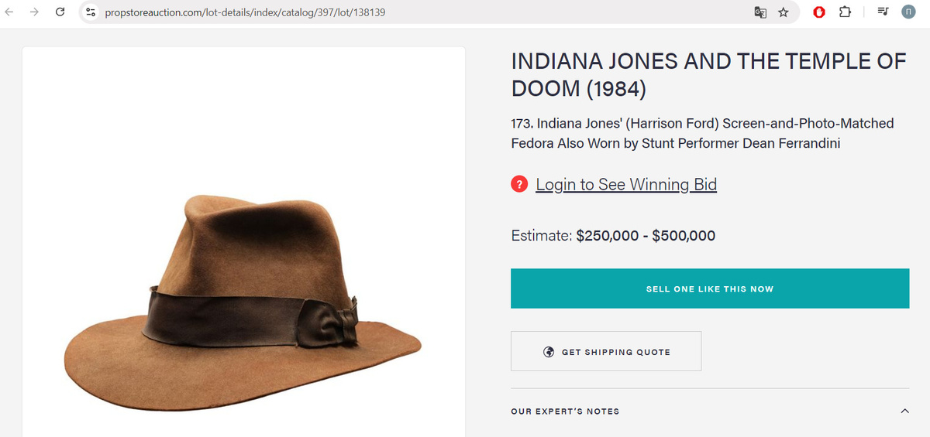Reload the auction page
Screen dimensions: 930x437
tap(60, 12)
